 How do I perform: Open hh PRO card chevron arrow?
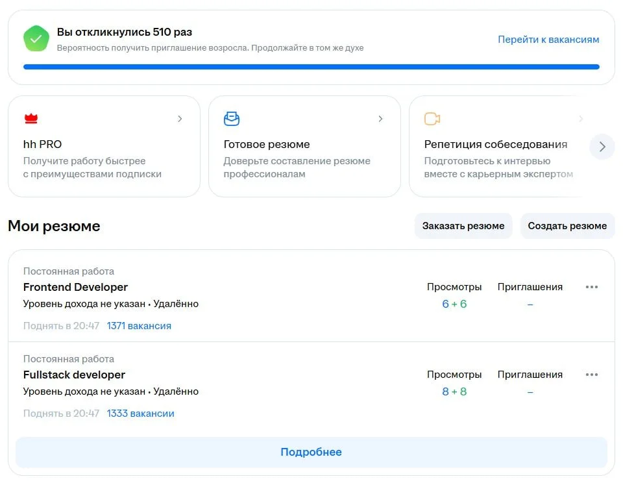pos(180,118)
